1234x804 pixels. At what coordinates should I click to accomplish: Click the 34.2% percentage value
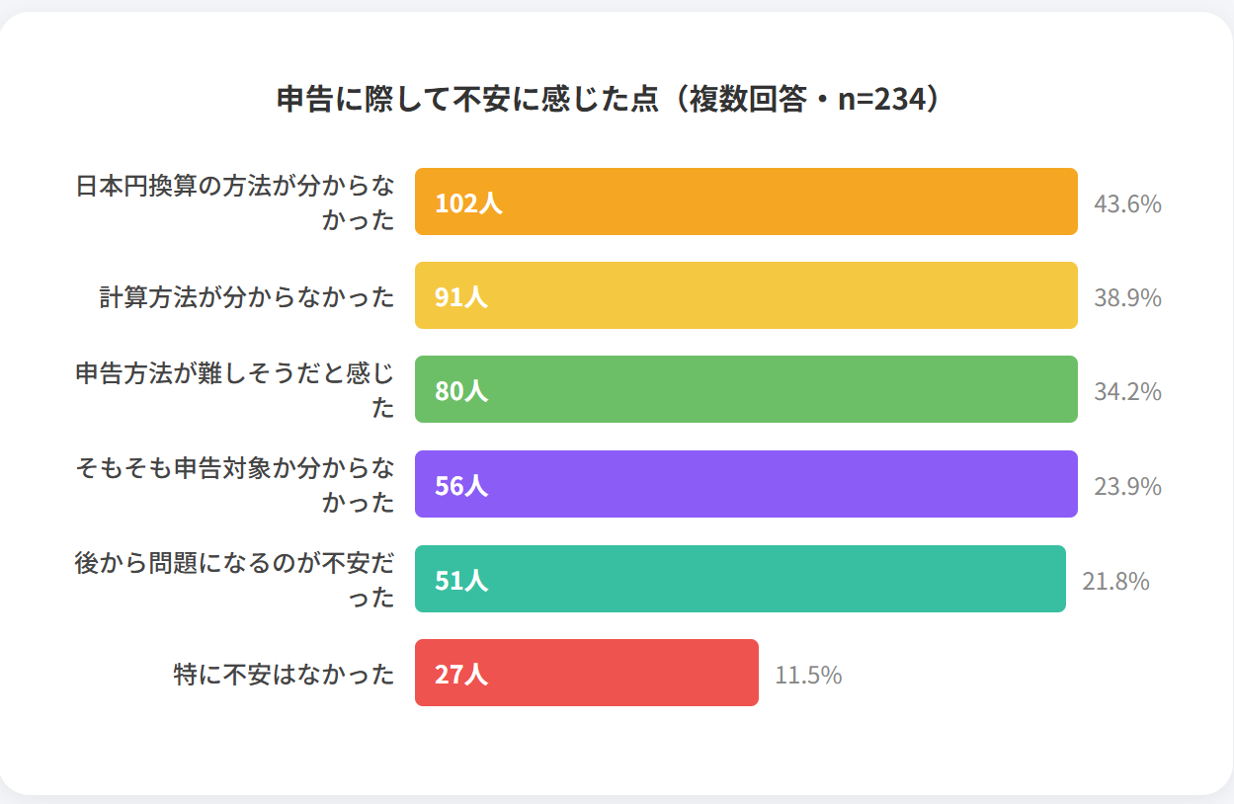pyautogui.click(x=1127, y=392)
